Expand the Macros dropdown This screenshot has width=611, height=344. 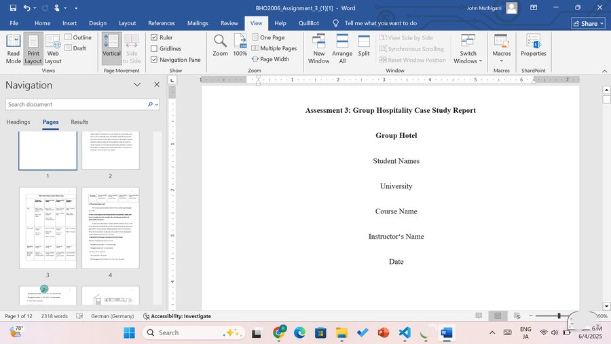pos(502,61)
